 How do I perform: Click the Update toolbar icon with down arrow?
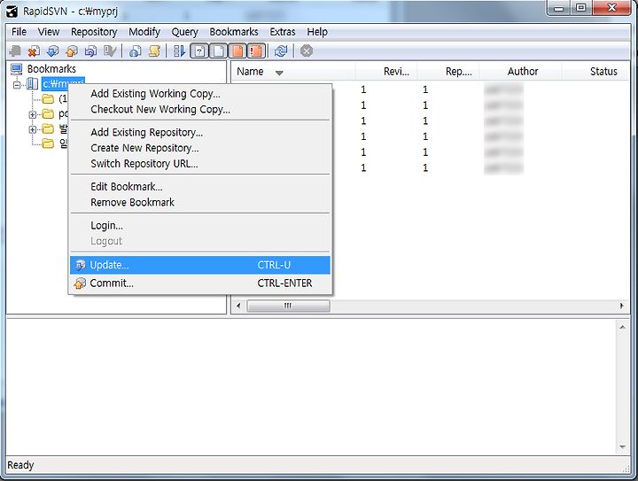pos(52,51)
